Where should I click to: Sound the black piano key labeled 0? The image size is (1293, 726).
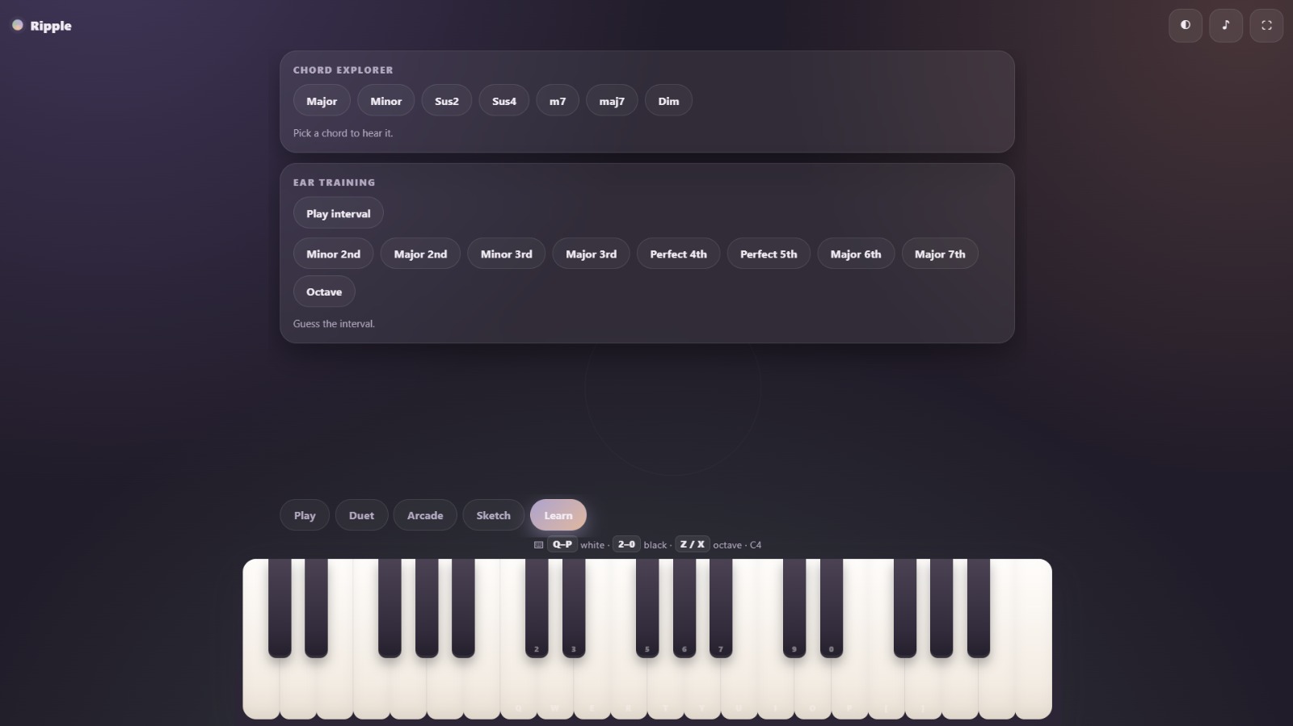(x=832, y=607)
